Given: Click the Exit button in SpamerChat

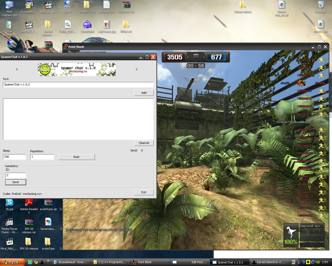Looking at the screenshot, I should click(144, 192).
